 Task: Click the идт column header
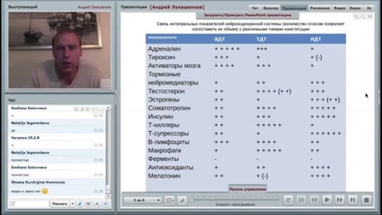[316, 39]
